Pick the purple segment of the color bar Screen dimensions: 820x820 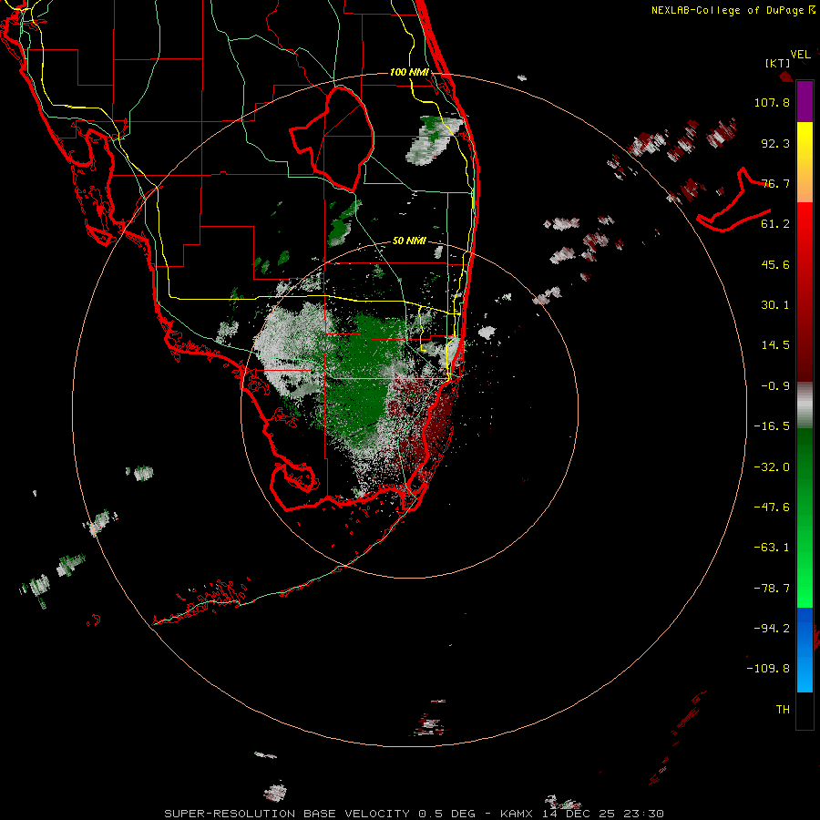pyautogui.click(x=805, y=101)
